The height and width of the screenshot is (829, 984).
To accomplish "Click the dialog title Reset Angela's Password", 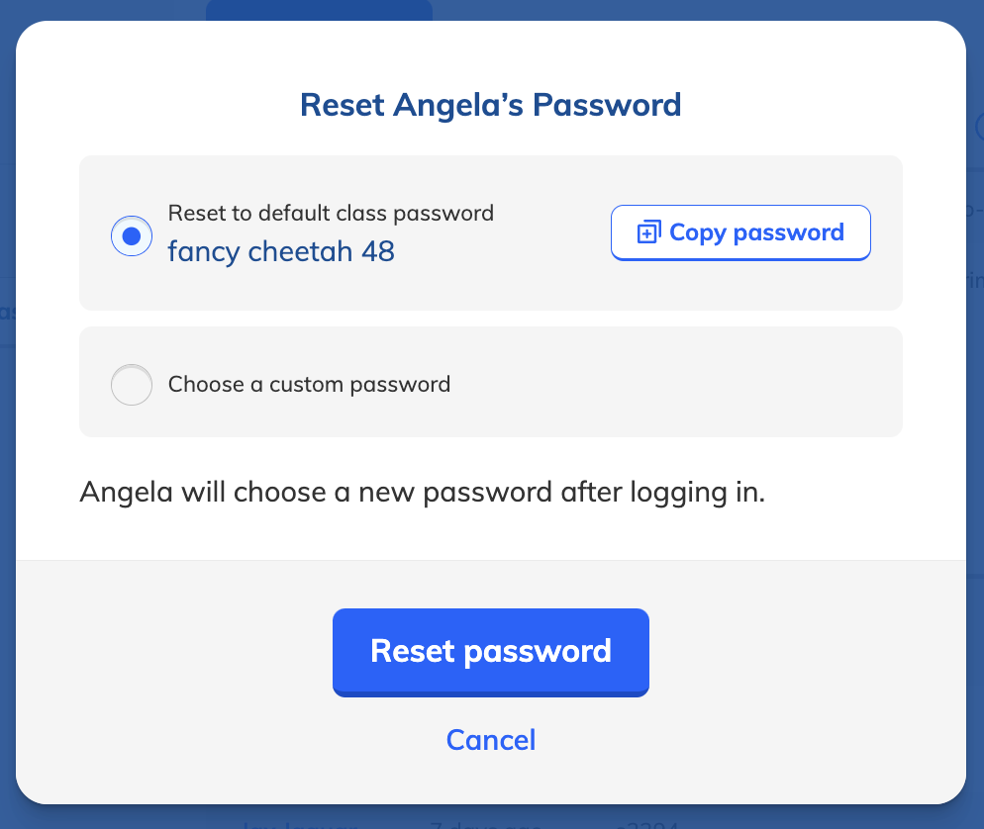I will click(490, 104).
